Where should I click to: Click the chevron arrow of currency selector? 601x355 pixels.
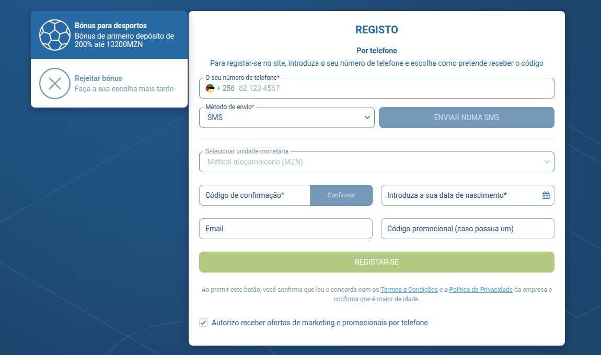[x=547, y=162]
